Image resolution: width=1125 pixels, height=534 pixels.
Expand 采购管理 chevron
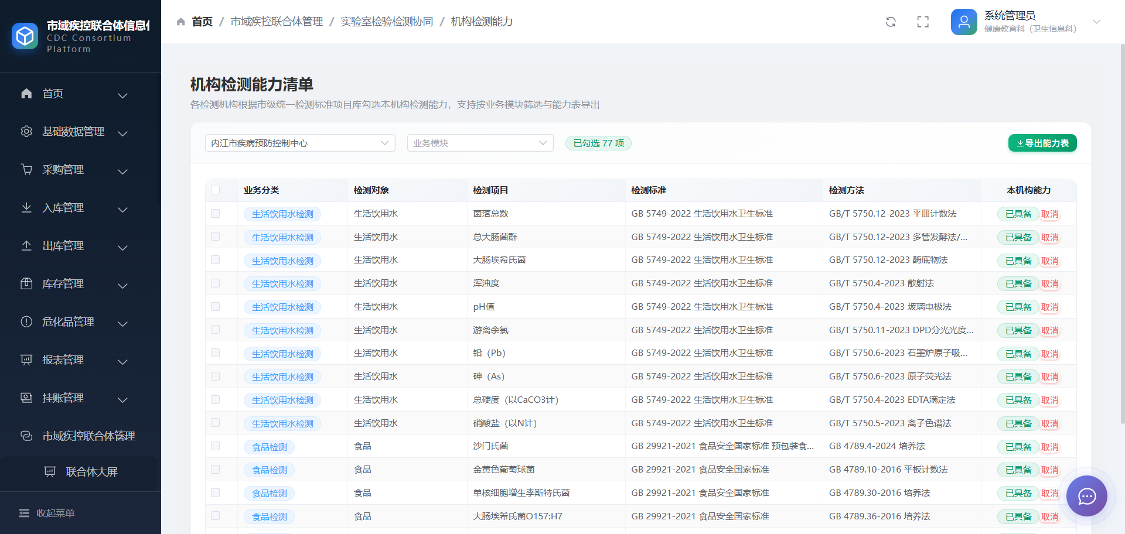click(122, 172)
